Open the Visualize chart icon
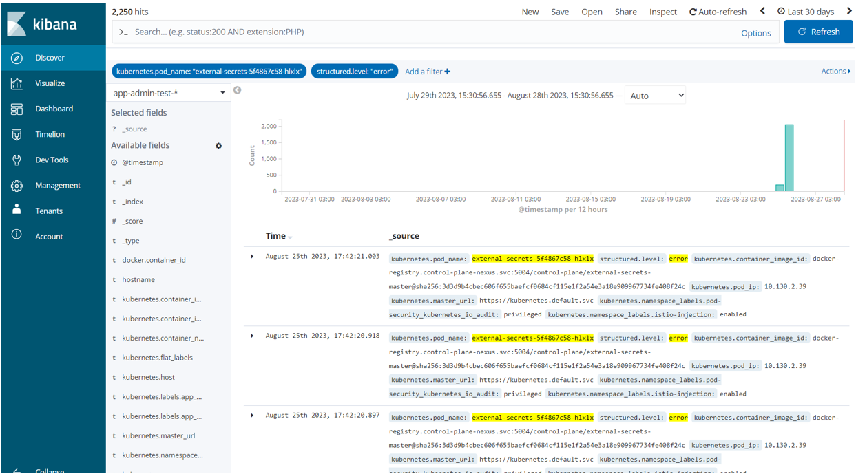This screenshot has width=856, height=474. click(17, 83)
